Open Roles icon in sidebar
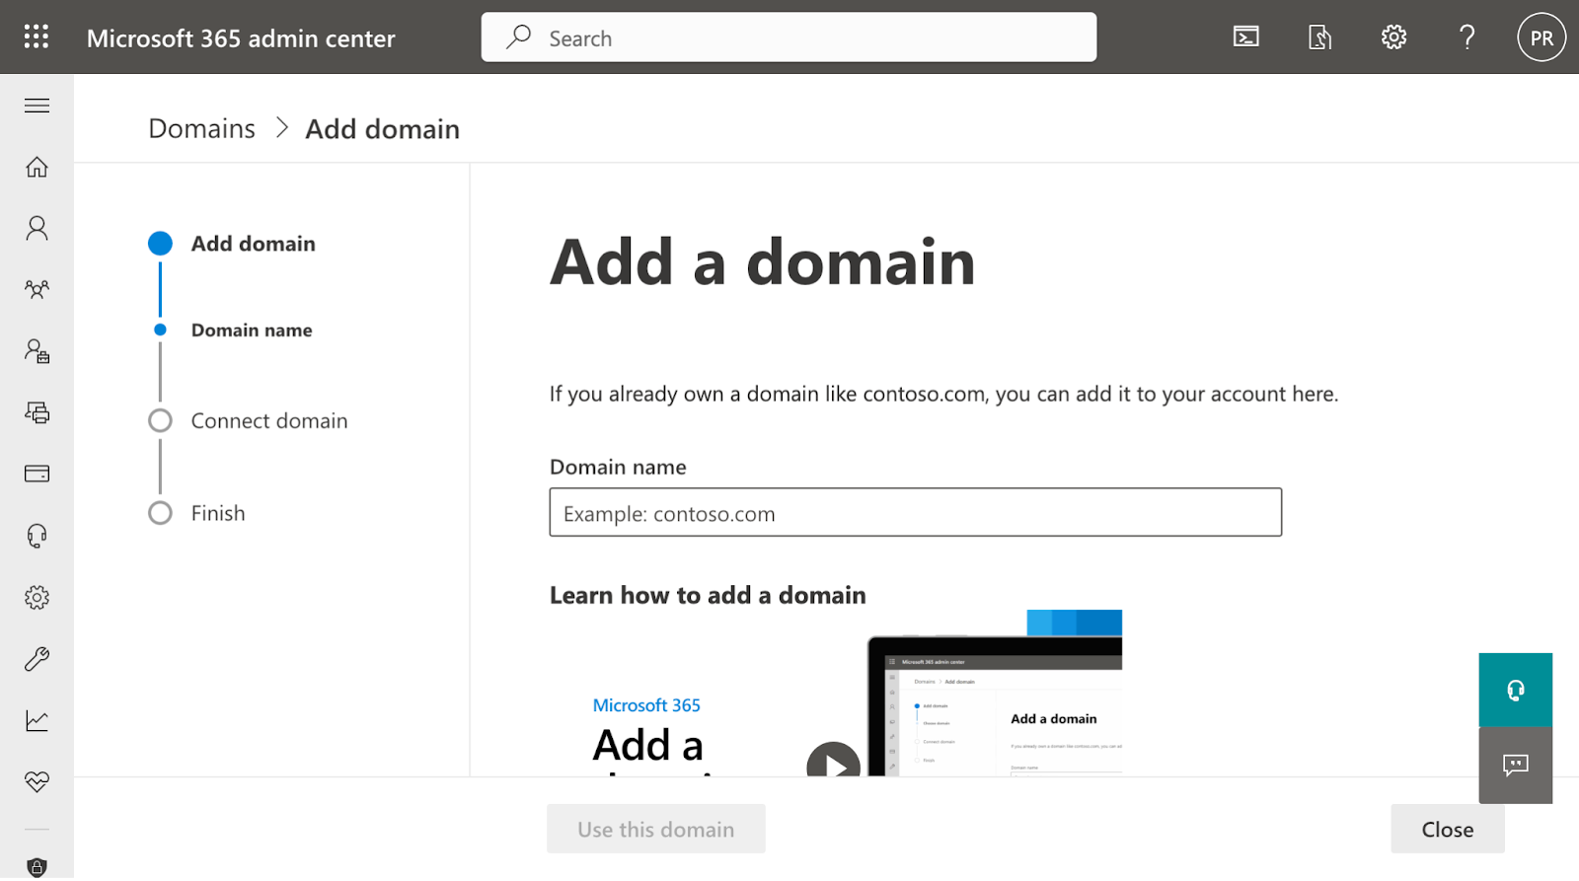Screen dimensions: 1579x881 click(x=37, y=351)
